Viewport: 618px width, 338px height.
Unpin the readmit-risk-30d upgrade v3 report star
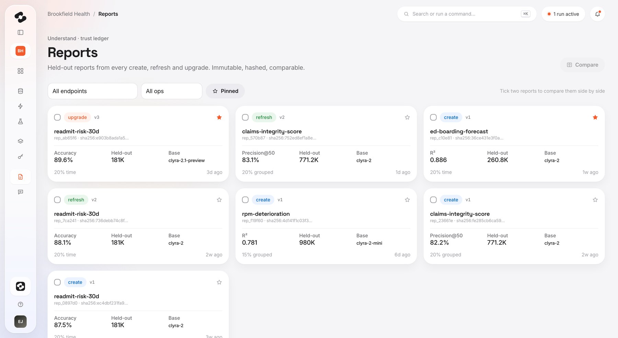pyautogui.click(x=219, y=117)
